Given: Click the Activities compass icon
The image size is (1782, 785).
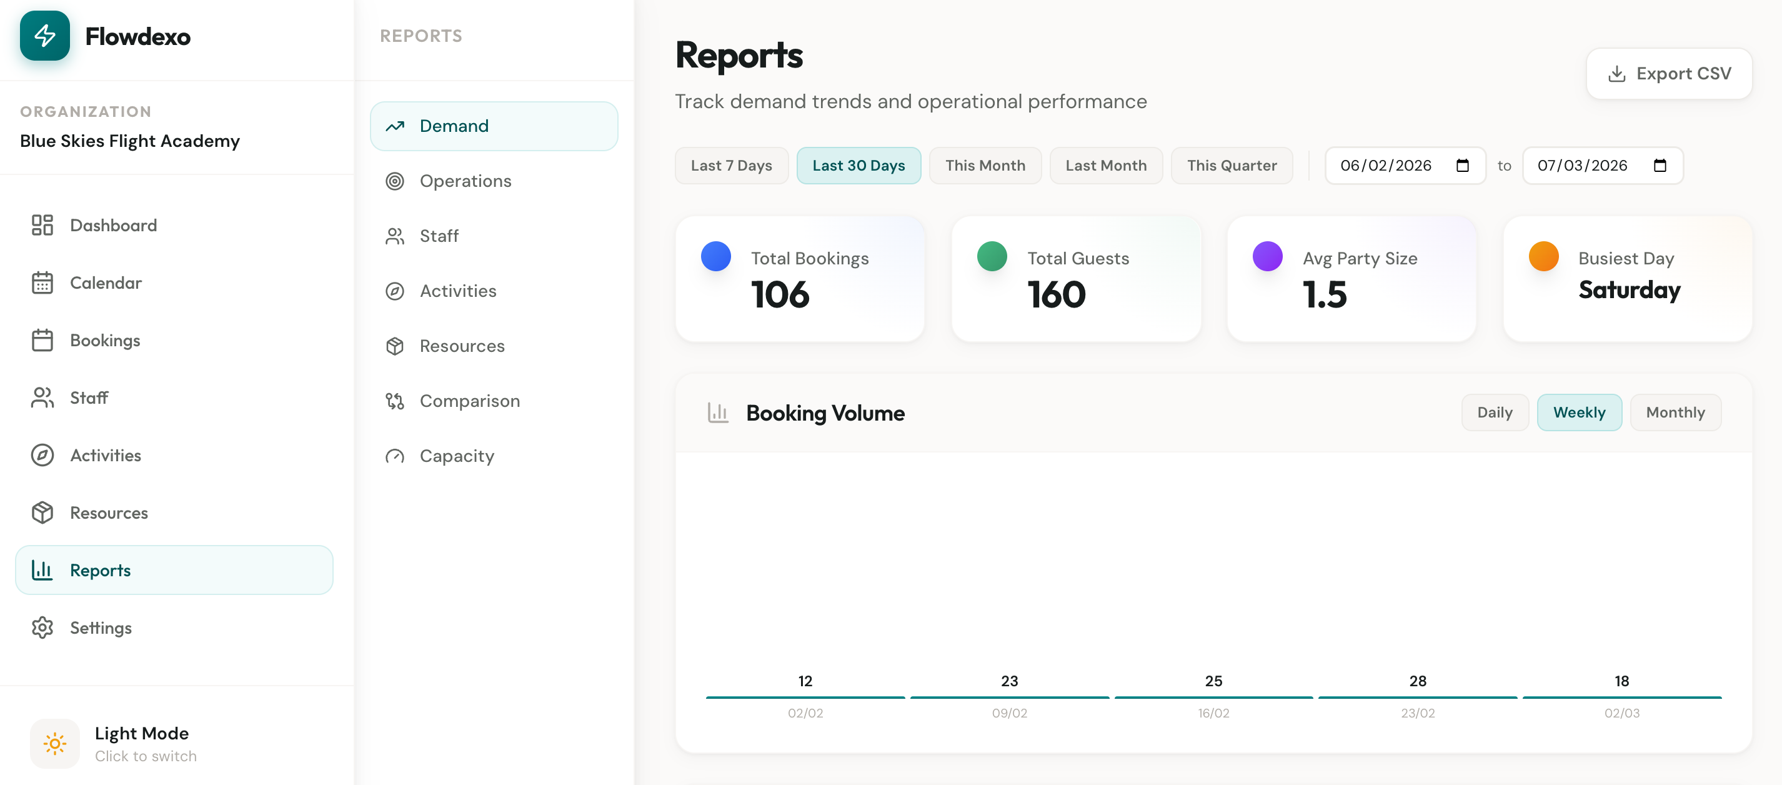Looking at the screenshot, I should pyautogui.click(x=42, y=455).
